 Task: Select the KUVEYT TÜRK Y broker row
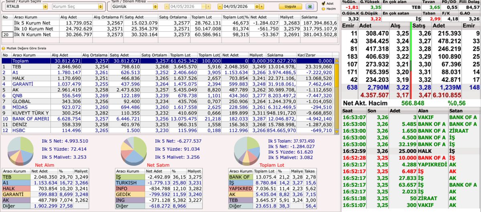(168, 113)
